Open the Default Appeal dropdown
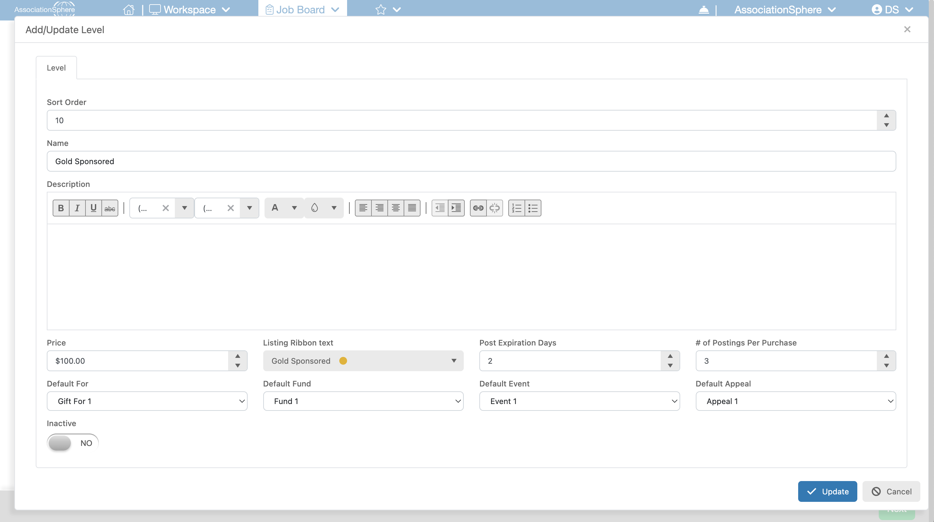Screen dimensions: 934x522 796,401
